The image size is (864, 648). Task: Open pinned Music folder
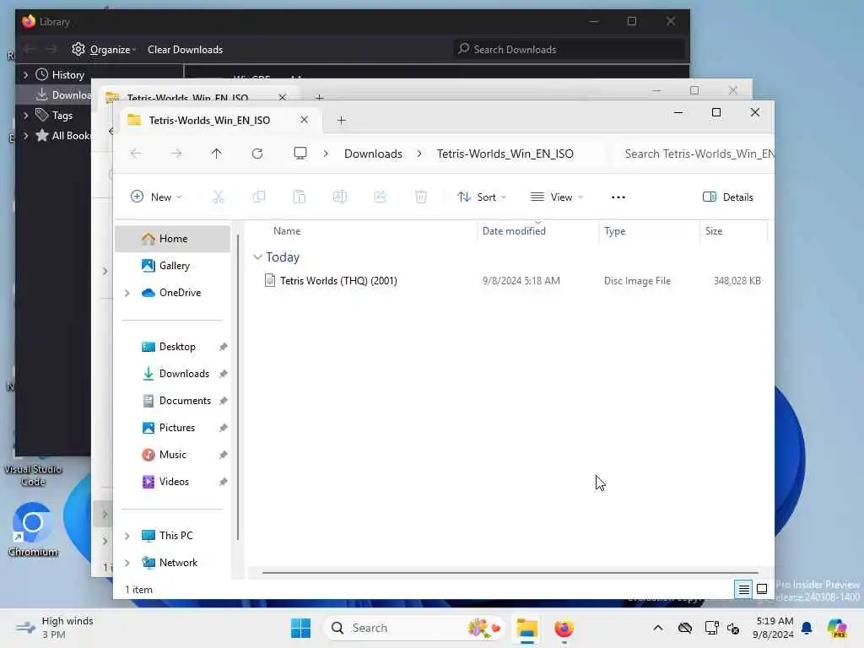(x=172, y=455)
